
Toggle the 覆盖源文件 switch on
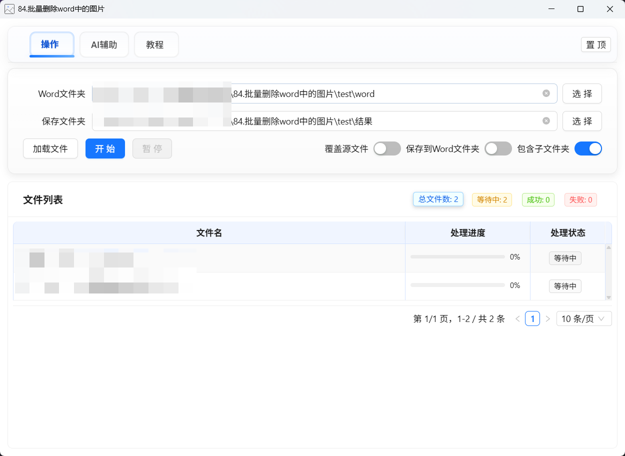coord(387,148)
